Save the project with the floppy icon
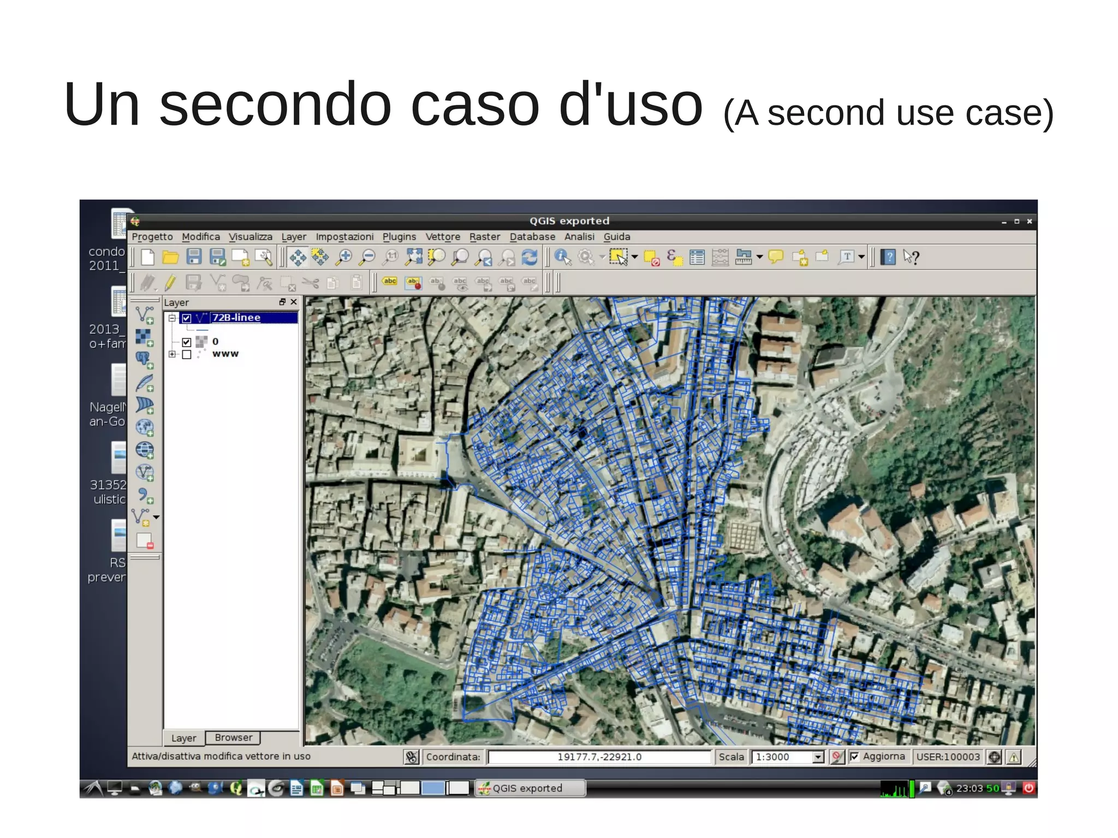The width and height of the screenshot is (1118, 838). click(x=194, y=257)
